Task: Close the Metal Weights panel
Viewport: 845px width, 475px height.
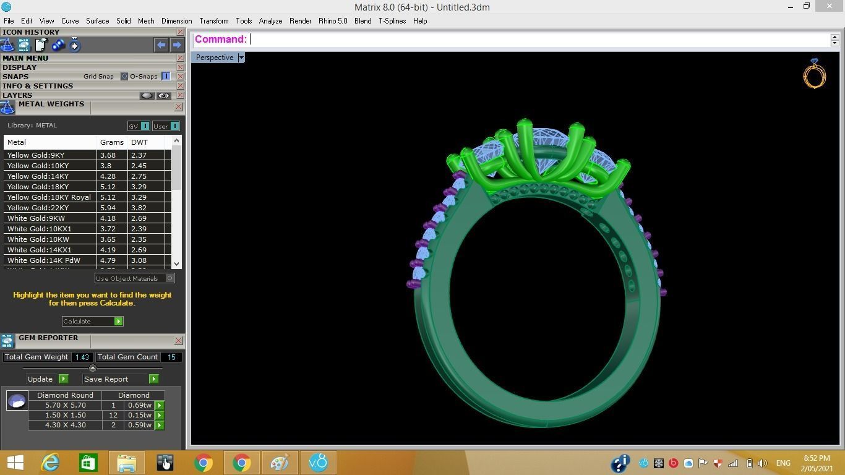Action: [x=178, y=107]
